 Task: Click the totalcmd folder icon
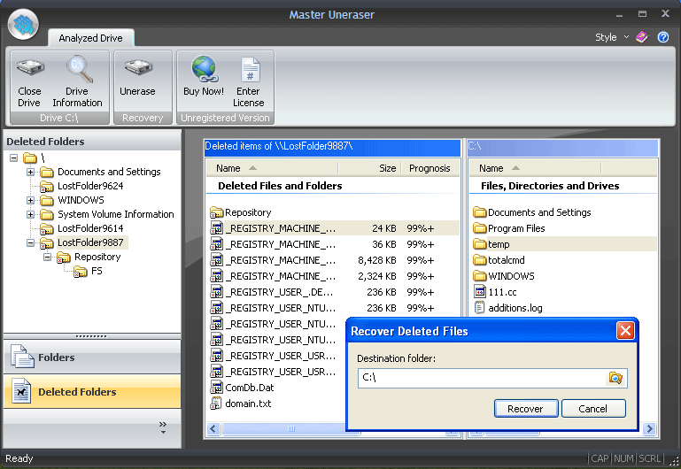point(480,260)
